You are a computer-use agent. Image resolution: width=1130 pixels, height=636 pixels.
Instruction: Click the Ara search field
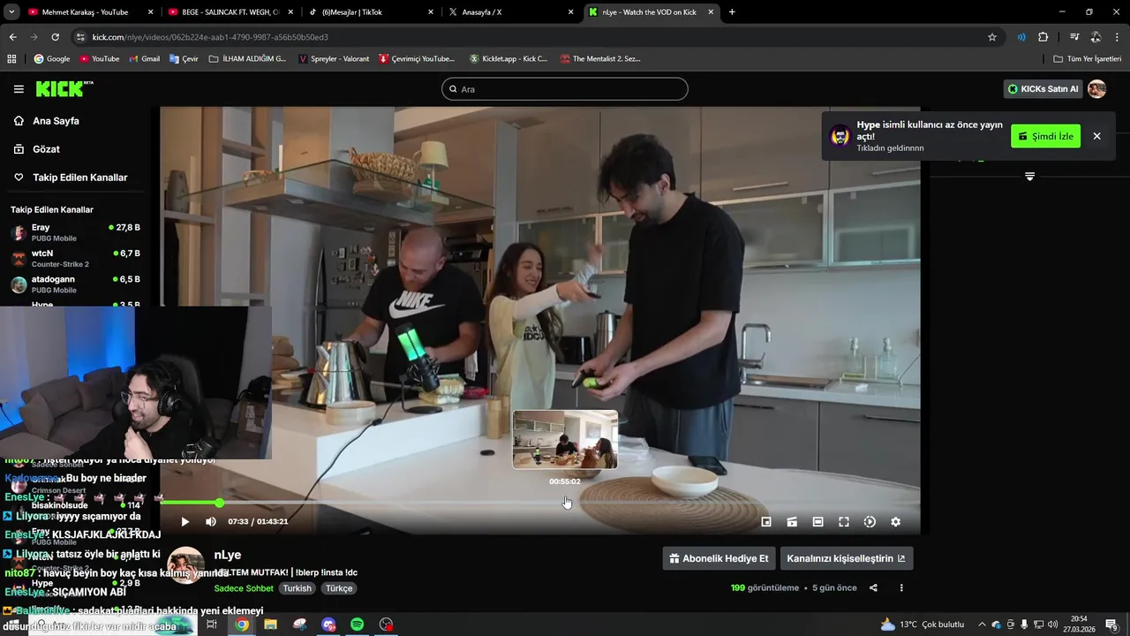[x=565, y=89]
